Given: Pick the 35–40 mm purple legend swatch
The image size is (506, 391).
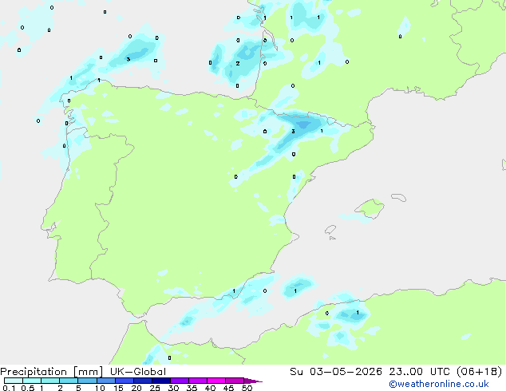Looking at the screenshot, I should [197, 381].
